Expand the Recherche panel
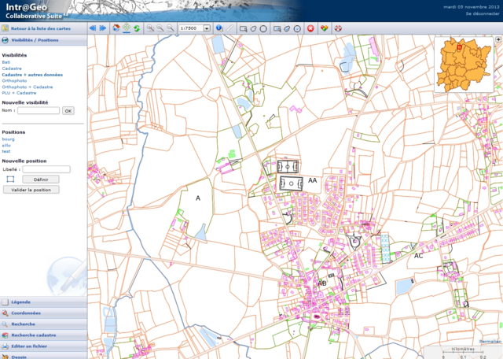Screen dimensions: 503x359 [43, 324]
